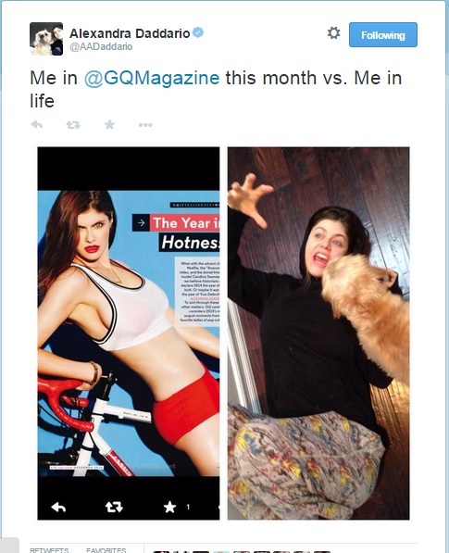
Task: Follow the @GQMagazine mention link
Action: coord(152,78)
